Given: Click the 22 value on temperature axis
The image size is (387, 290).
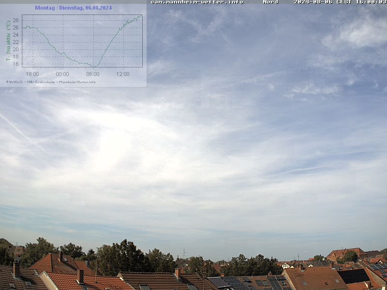Looking at the screenshot, I should [x=15, y=42].
